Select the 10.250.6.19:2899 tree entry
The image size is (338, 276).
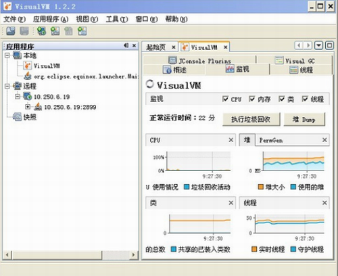click(70, 107)
